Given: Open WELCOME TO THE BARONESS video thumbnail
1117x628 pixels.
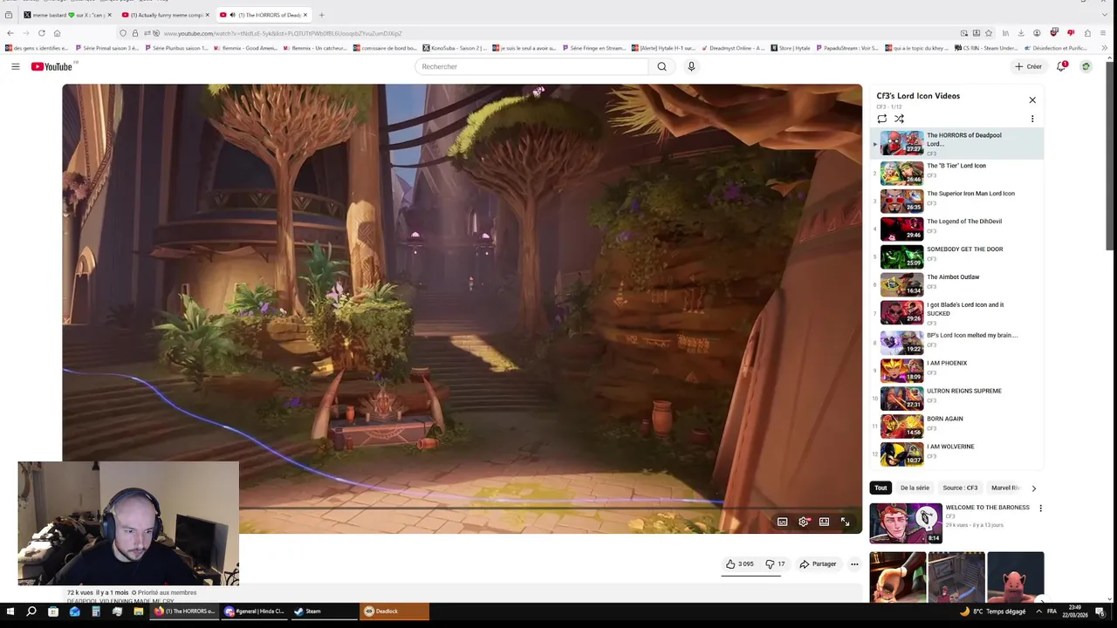Looking at the screenshot, I should [906, 523].
